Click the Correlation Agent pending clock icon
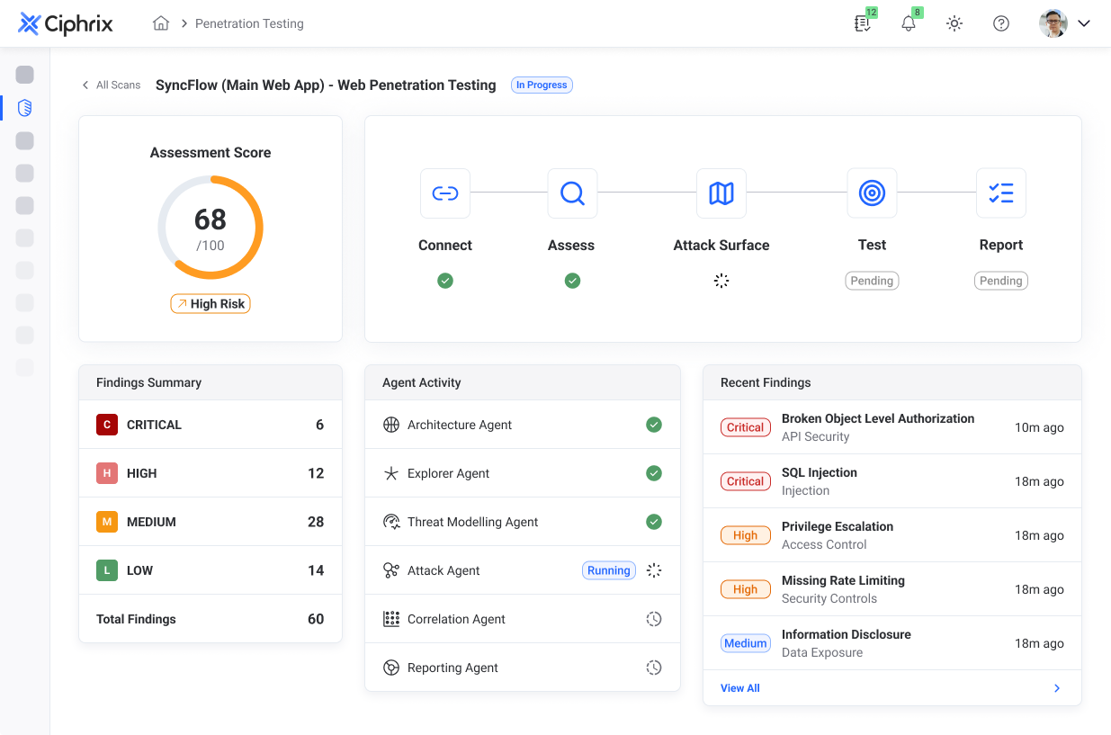The height and width of the screenshot is (735, 1111). click(x=654, y=619)
